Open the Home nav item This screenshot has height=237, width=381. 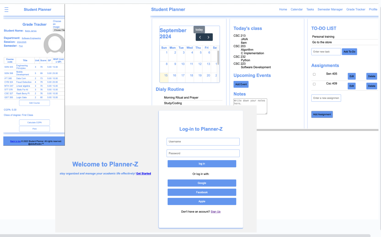(x=283, y=9)
